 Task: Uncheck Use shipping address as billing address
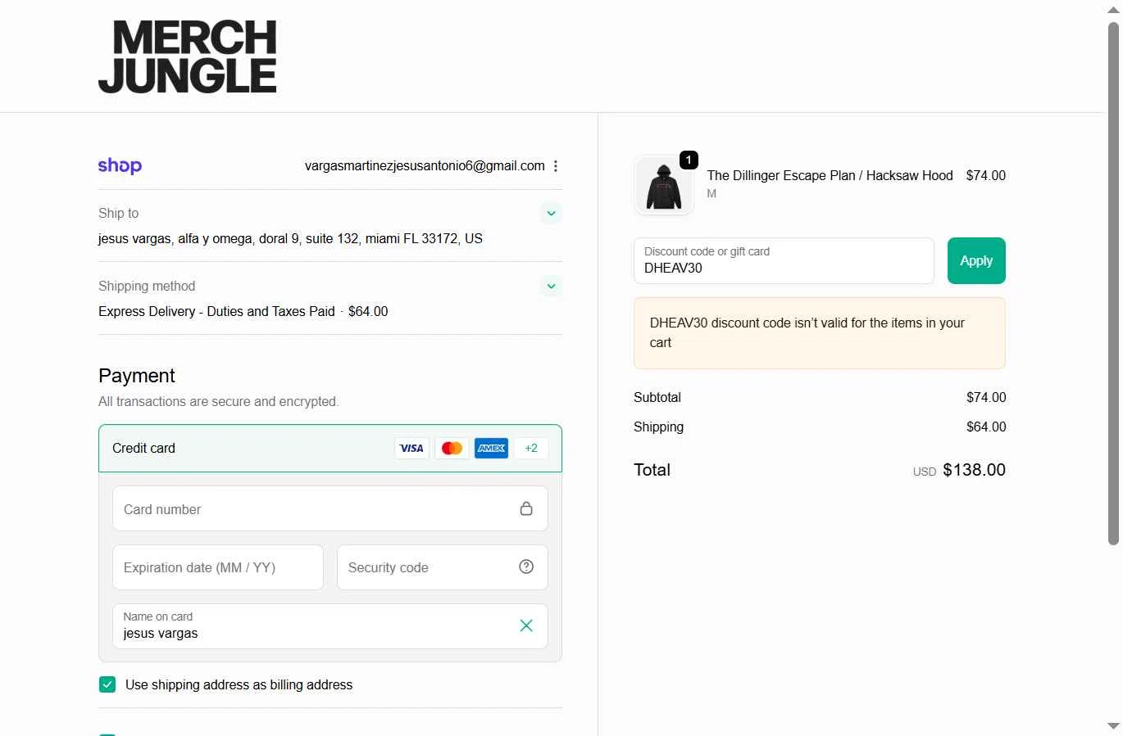tap(107, 684)
